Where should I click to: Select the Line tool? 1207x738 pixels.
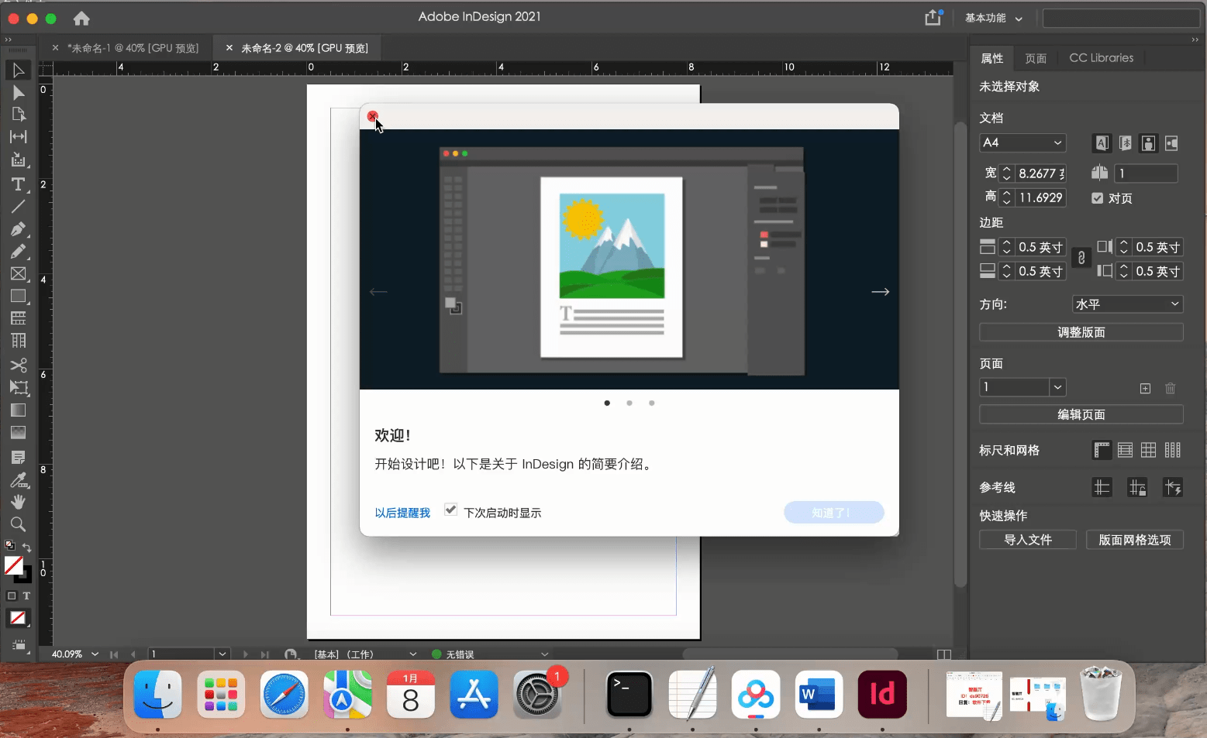tap(18, 207)
